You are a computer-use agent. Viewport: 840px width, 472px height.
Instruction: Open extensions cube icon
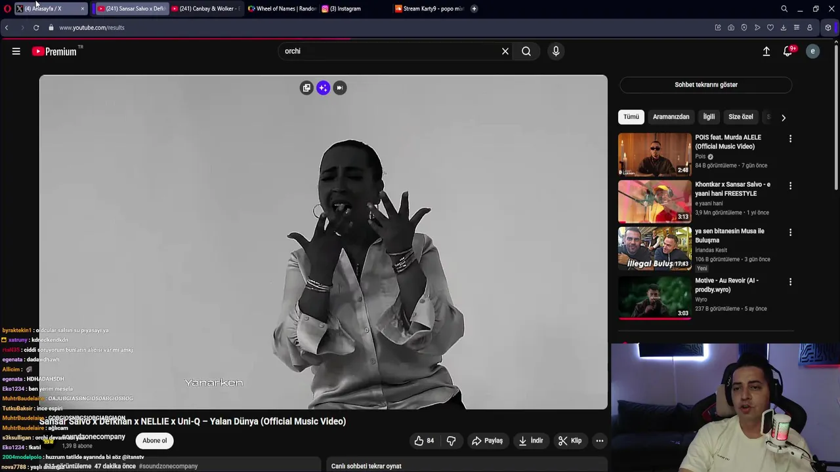(x=828, y=28)
